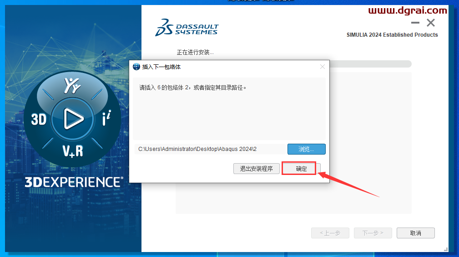Click the globe icon in dialog title
This screenshot has height=257, width=459.
click(x=136, y=67)
